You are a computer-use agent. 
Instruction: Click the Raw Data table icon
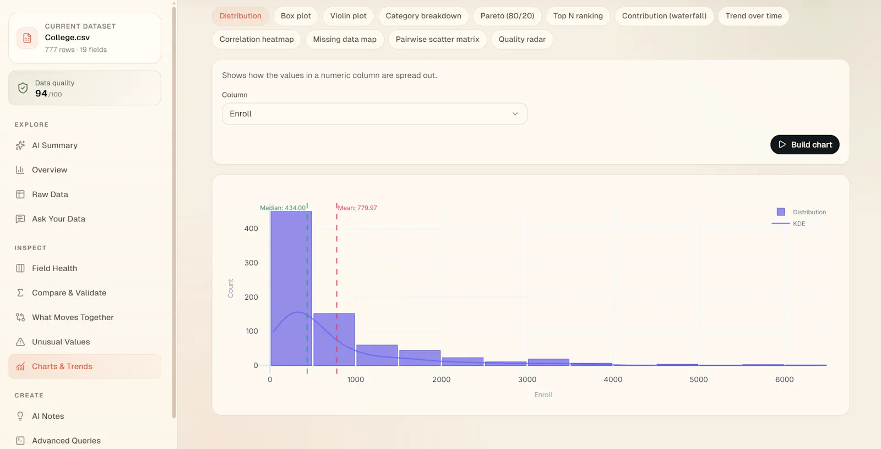click(20, 194)
